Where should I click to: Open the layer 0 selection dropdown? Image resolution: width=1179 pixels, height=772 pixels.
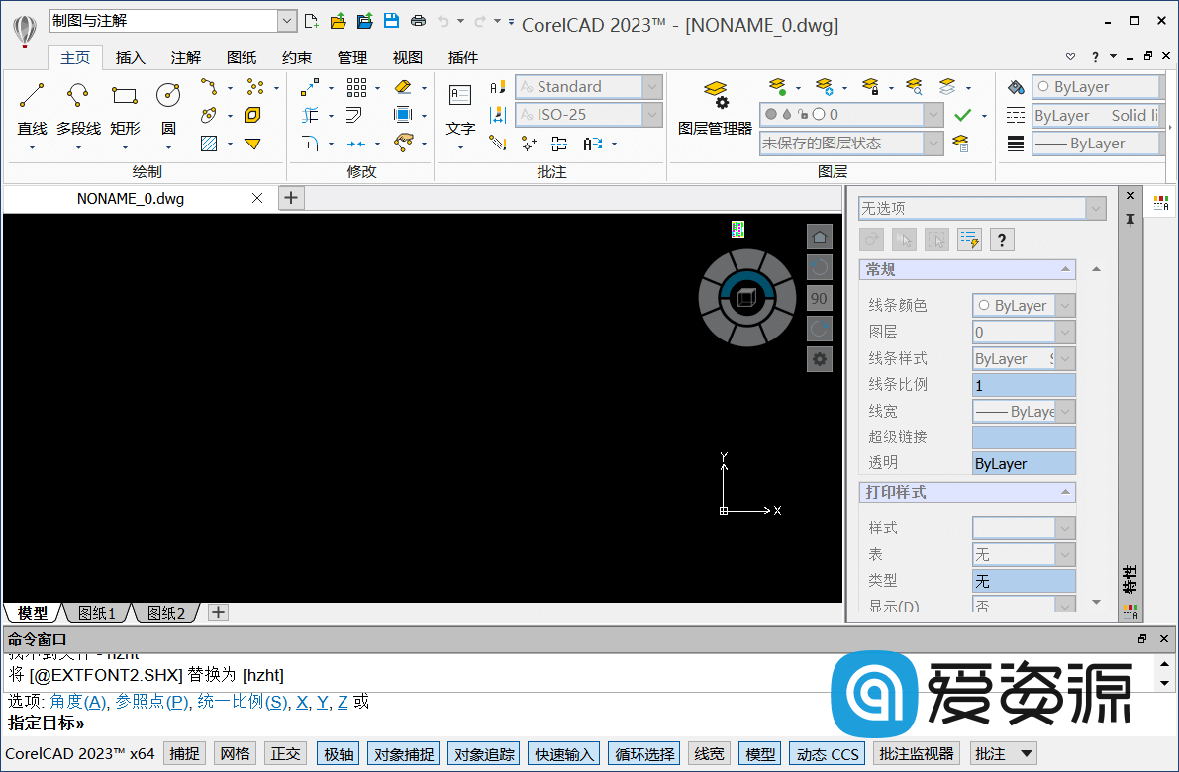932,114
